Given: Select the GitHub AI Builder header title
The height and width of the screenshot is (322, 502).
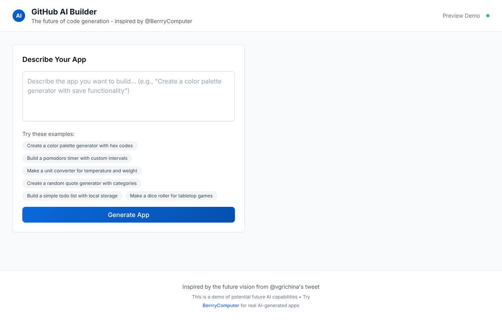Looking at the screenshot, I should 64,12.
